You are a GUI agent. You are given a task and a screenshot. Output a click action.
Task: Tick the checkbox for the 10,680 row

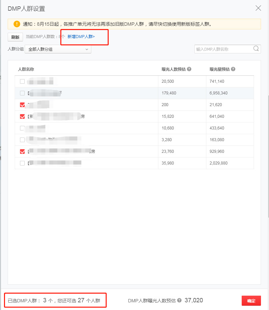[x=22, y=128]
